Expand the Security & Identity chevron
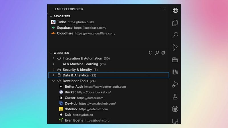Screen dimensions: 228x128 coord(53,69)
